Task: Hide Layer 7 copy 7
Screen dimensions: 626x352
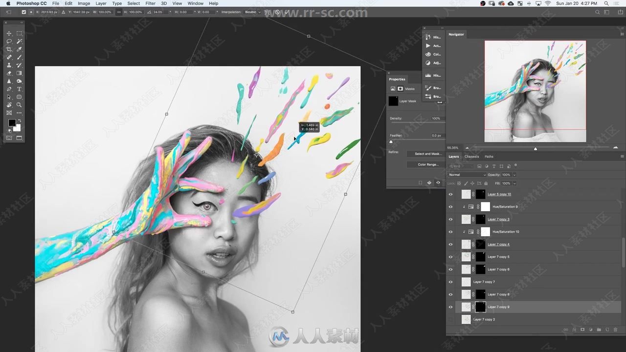Action: pos(450,282)
